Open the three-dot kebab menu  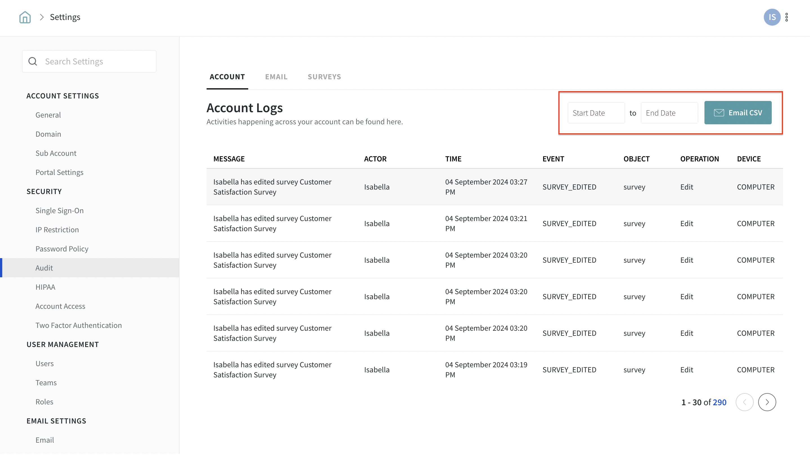coord(786,17)
